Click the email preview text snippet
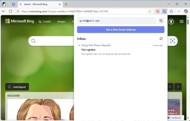Viewport: 190px width, 121px height. tap(106, 54)
